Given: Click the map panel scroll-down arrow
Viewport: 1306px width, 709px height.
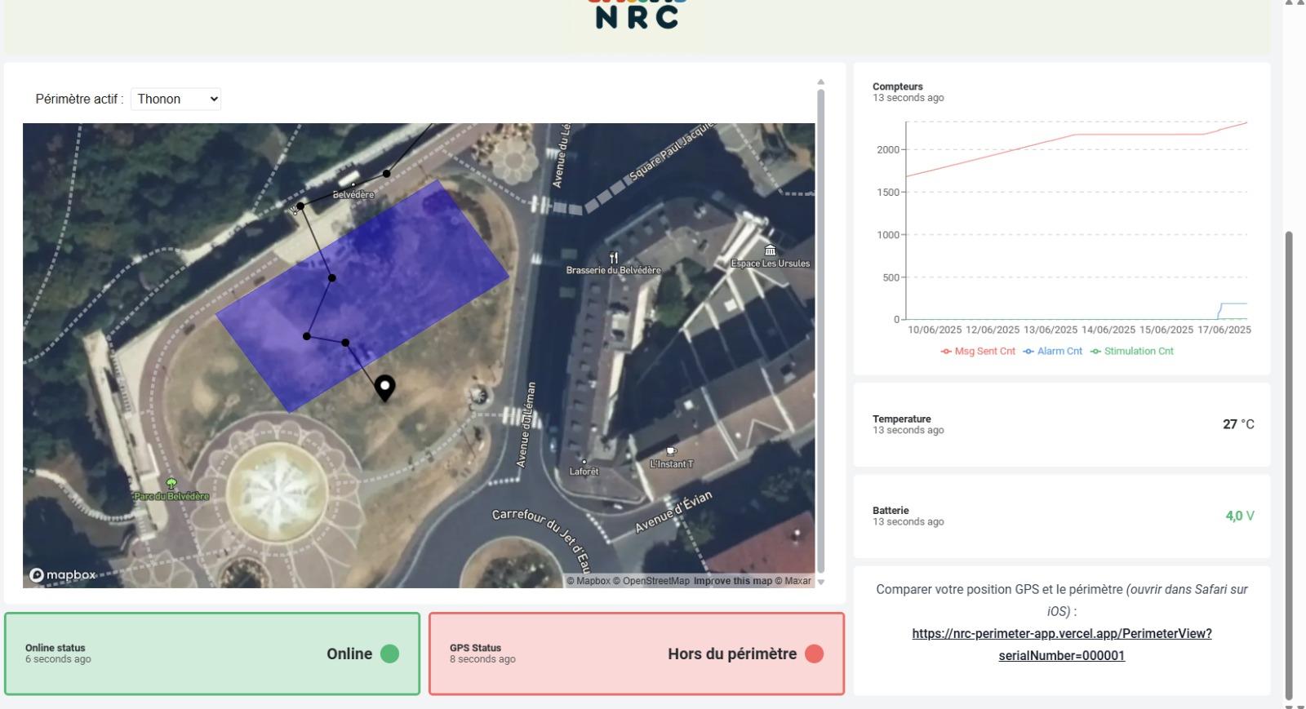Looking at the screenshot, I should point(821,582).
